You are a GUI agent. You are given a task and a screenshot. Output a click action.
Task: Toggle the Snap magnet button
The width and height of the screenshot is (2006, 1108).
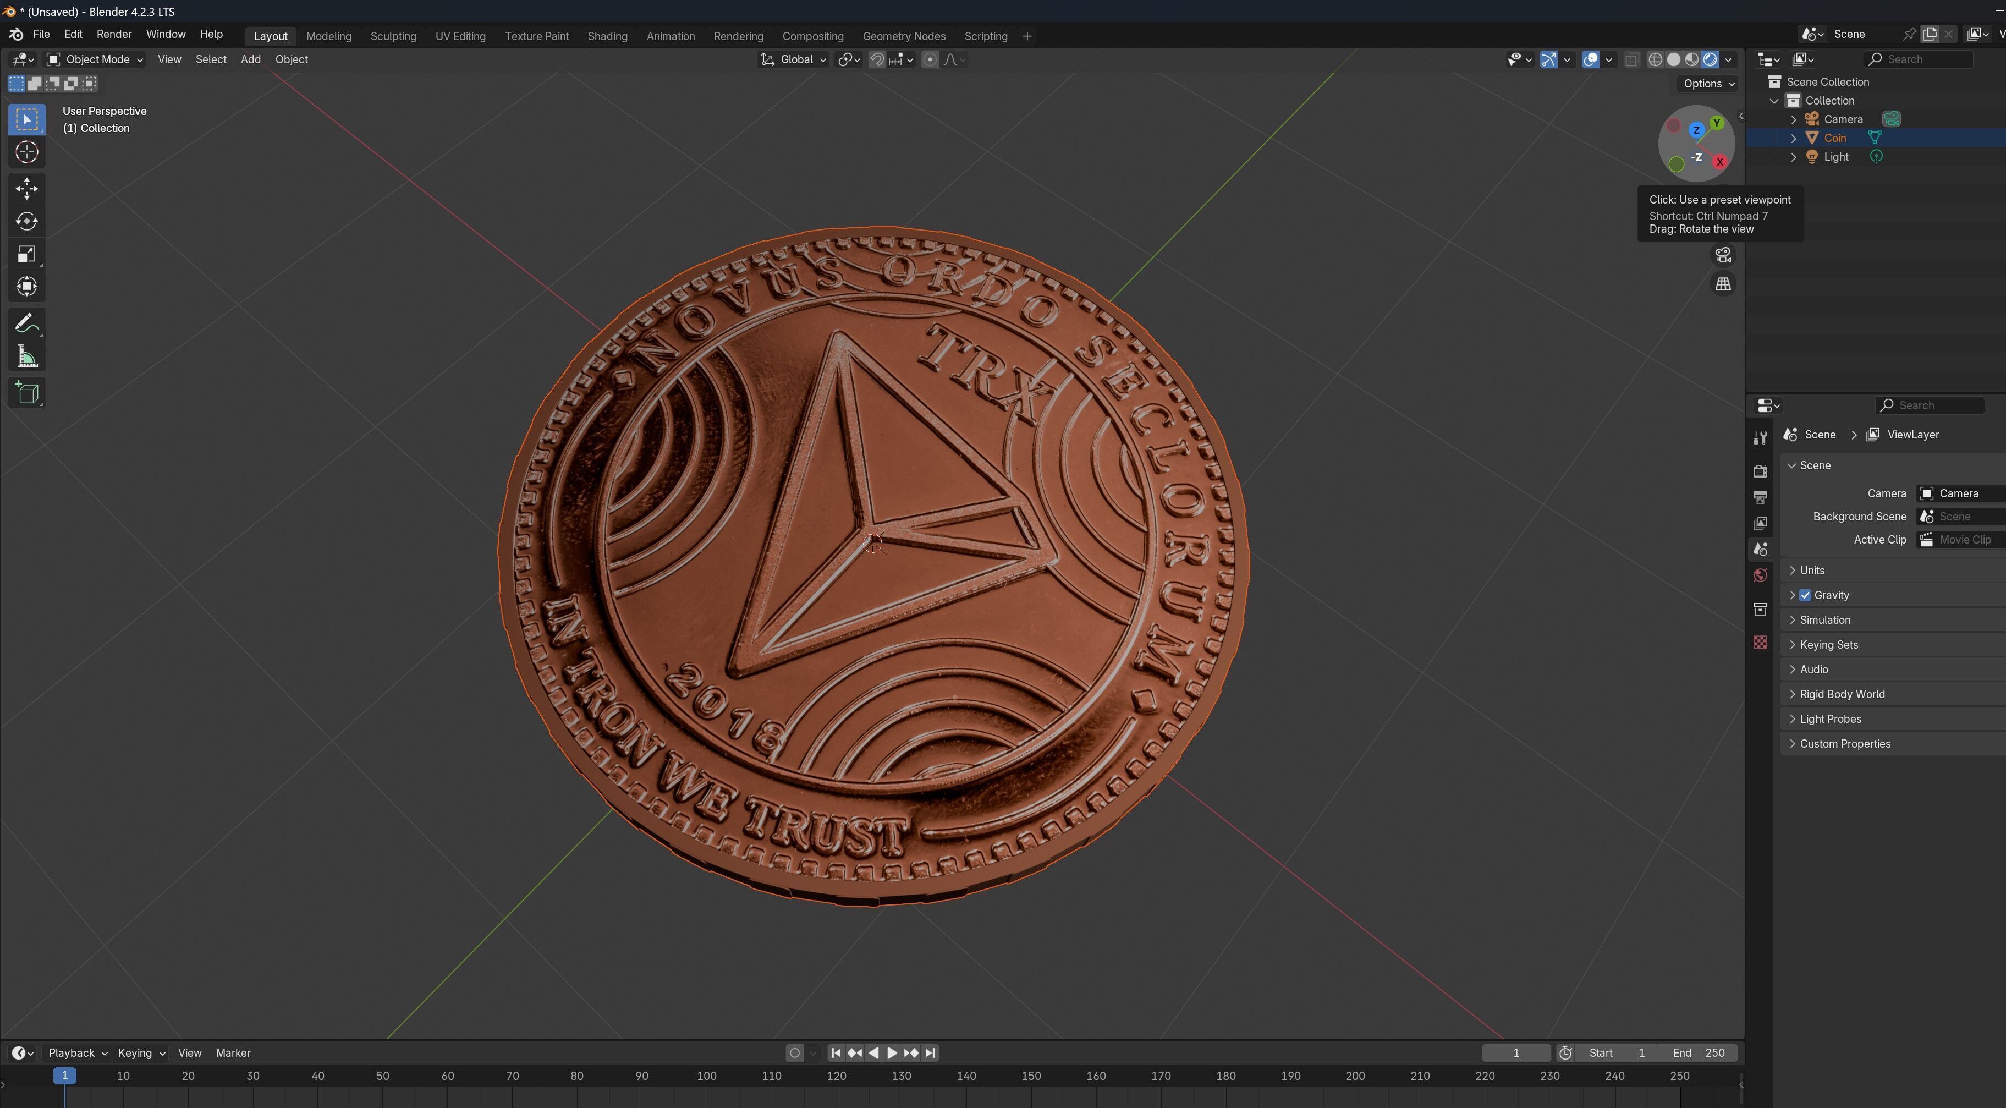(x=877, y=59)
